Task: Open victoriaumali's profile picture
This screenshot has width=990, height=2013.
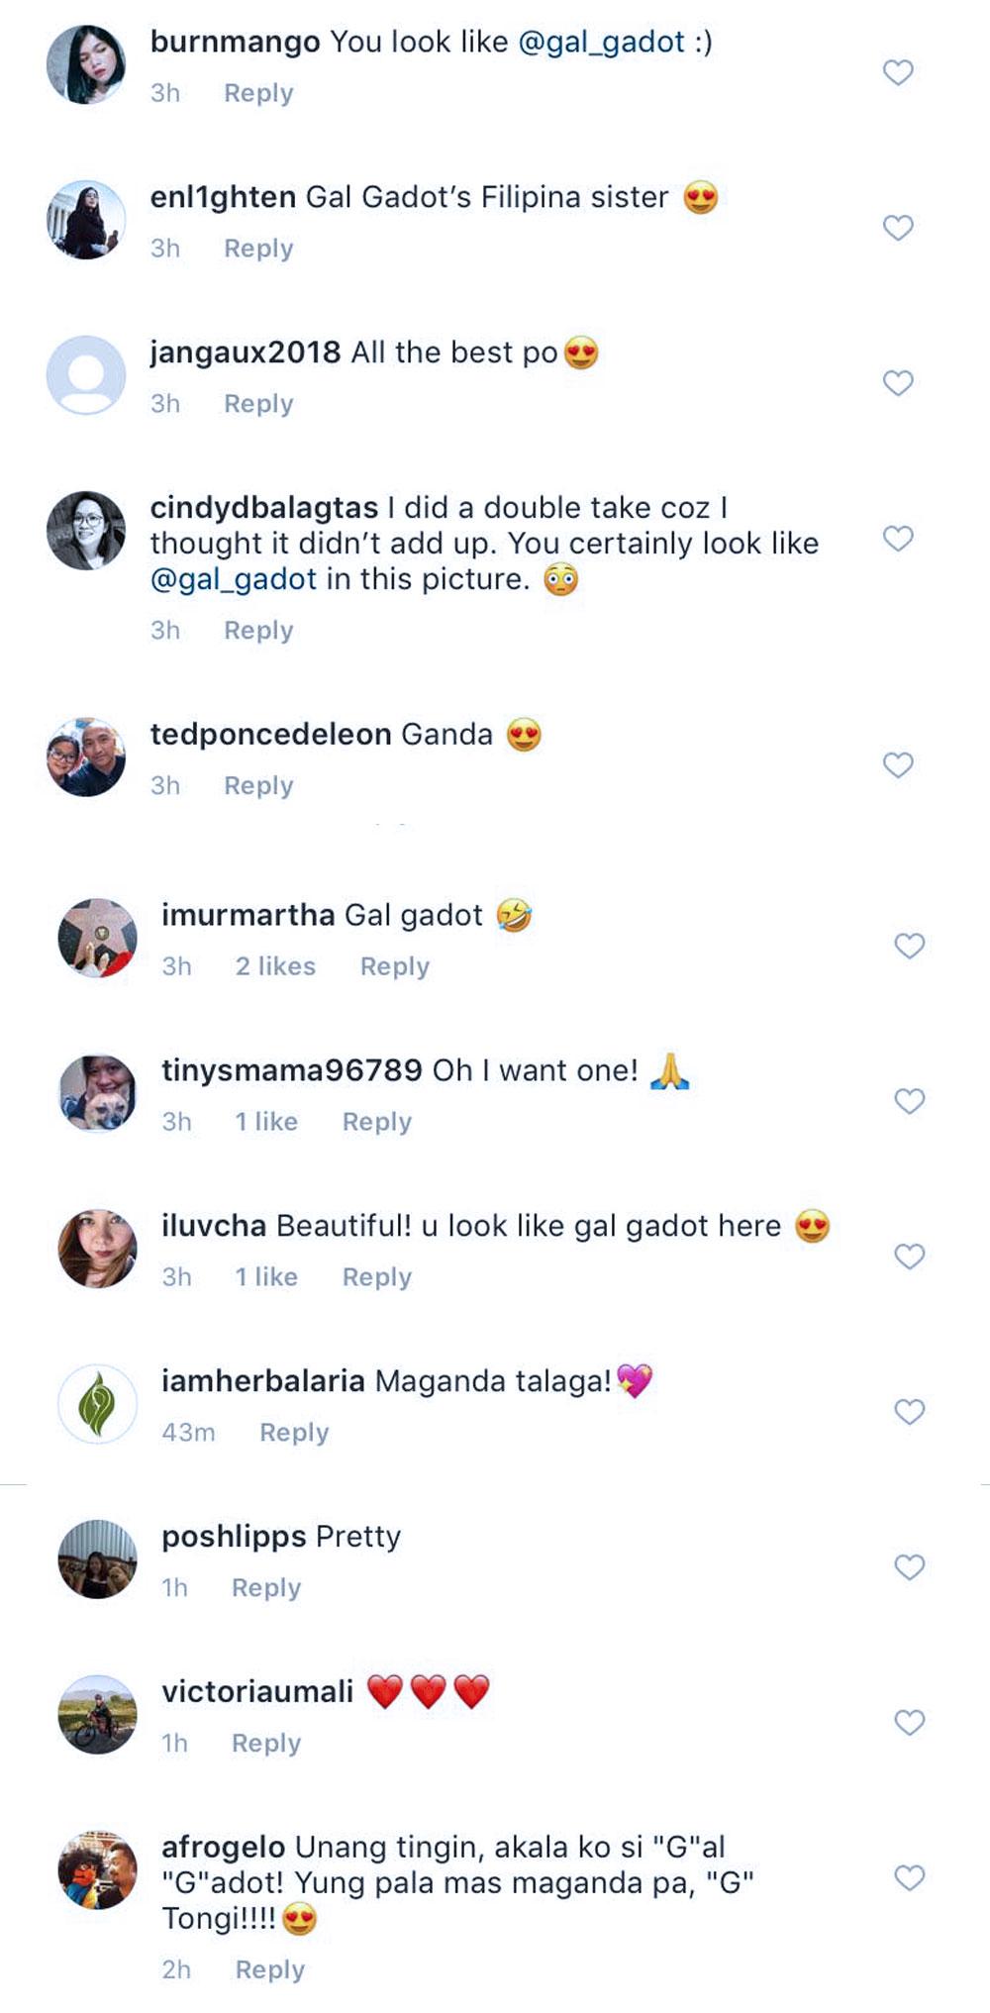Action: pyautogui.click(x=97, y=1714)
